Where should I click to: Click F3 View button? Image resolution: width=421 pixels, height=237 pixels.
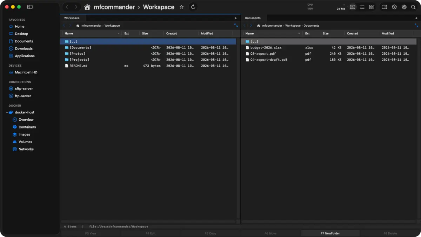tap(91, 233)
